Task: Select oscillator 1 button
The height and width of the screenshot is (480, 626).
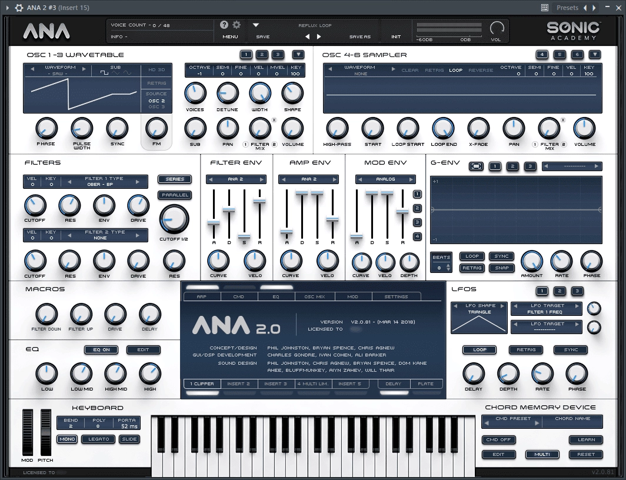Action: [247, 55]
